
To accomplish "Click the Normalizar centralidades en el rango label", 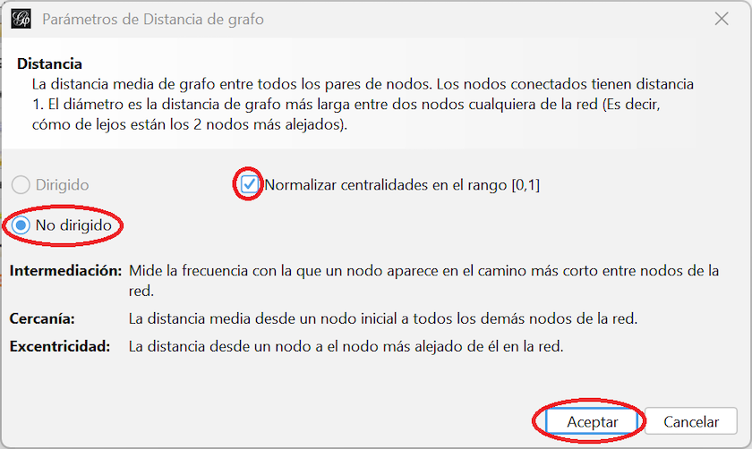I will pos(402,185).
